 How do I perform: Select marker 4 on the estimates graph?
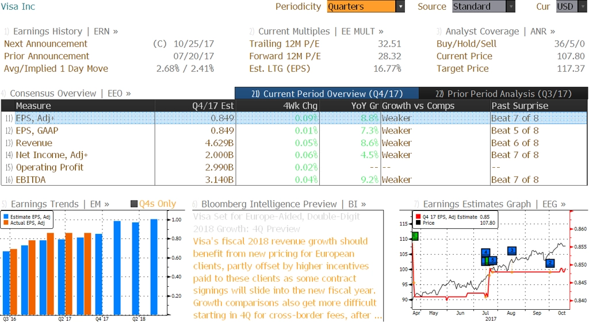(x=485, y=252)
